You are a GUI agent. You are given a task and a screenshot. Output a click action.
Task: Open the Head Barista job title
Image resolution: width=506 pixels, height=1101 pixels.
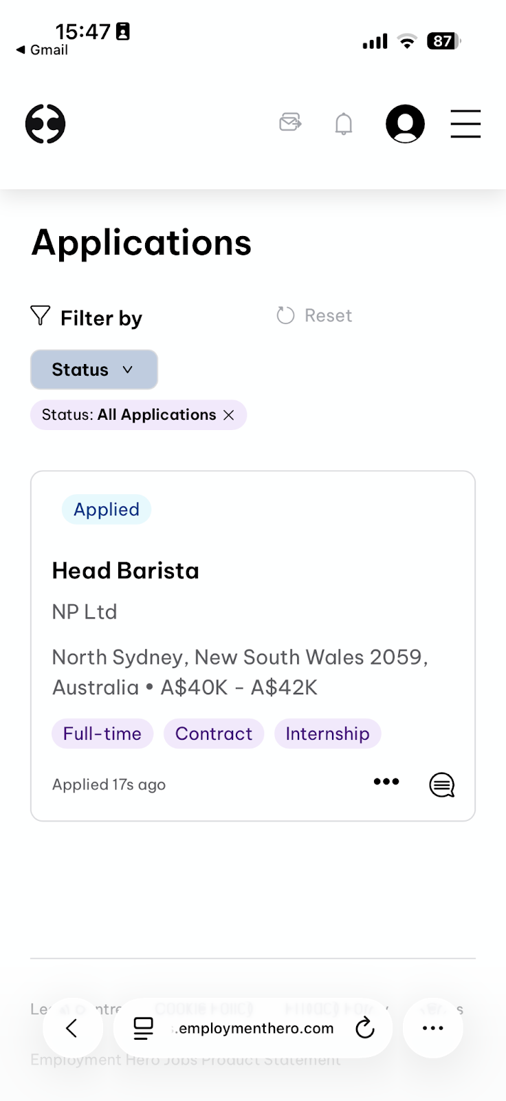click(126, 570)
